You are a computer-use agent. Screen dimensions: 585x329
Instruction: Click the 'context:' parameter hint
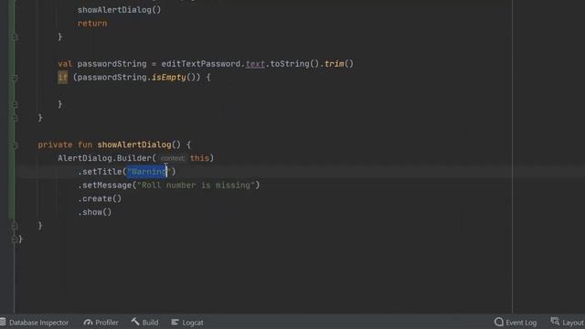(173, 158)
